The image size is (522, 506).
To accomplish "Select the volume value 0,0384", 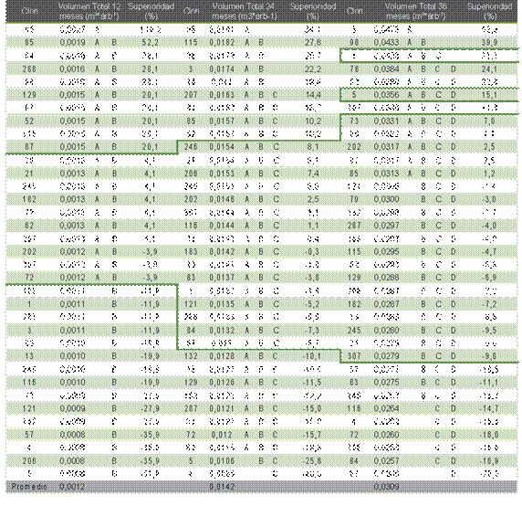I will (386, 69).
